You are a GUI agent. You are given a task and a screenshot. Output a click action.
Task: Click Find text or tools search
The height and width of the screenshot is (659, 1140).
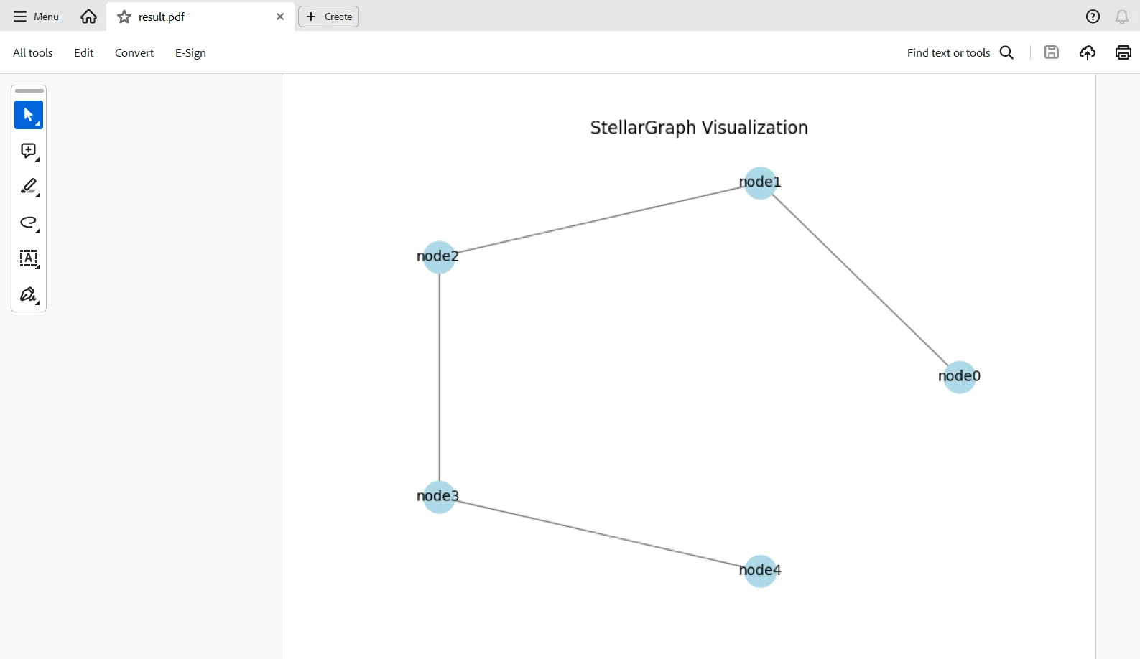(x=960, y=53)
